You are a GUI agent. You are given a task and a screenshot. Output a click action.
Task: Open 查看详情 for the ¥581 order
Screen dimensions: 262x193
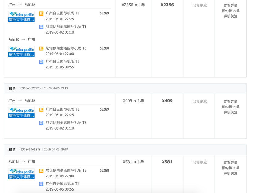tap(230, 163)
